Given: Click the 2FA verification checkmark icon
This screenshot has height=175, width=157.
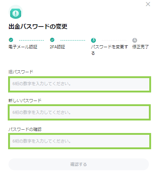Looking at the screenshot, I should click(x=52, y=40).
